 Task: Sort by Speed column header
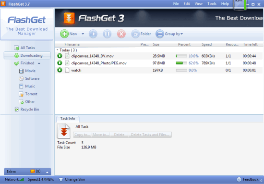pyautogui.click(x=206, y=45)
